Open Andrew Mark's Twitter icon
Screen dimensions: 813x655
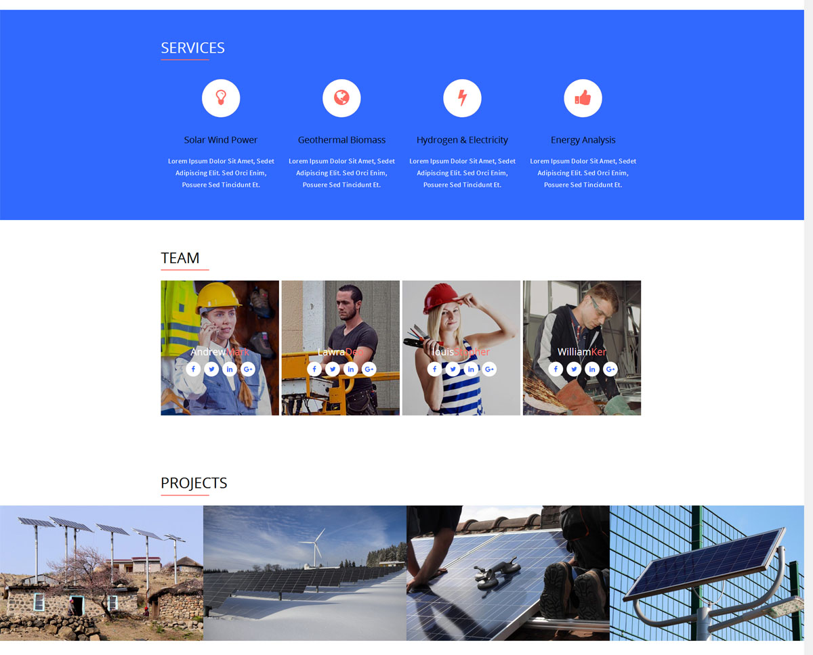(x=211, y=369)
